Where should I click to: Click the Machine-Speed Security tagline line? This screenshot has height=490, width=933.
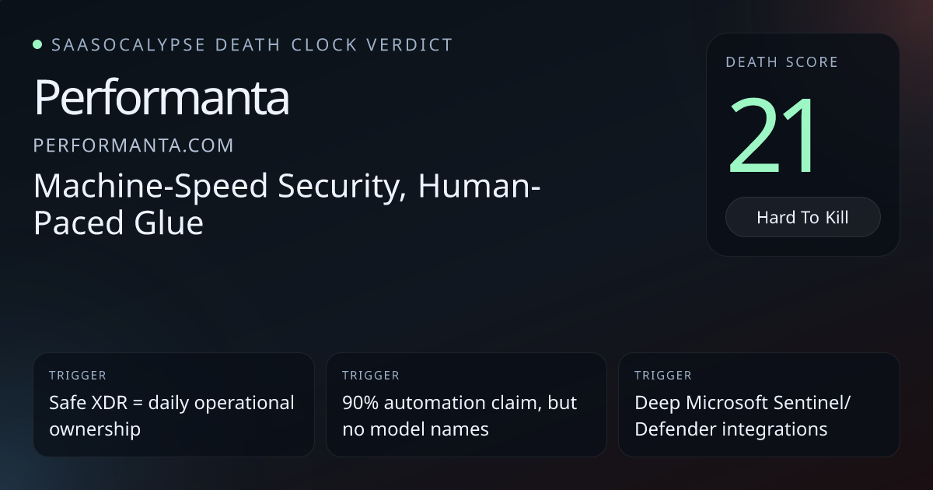pyautogui.click(x=287, y=187)
